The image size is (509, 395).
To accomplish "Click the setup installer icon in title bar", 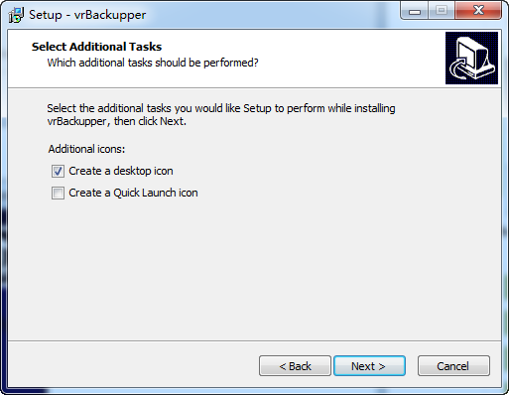I will click(x=16, y=15).
